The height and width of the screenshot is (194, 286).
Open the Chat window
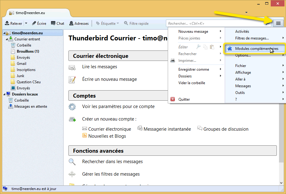57,23
